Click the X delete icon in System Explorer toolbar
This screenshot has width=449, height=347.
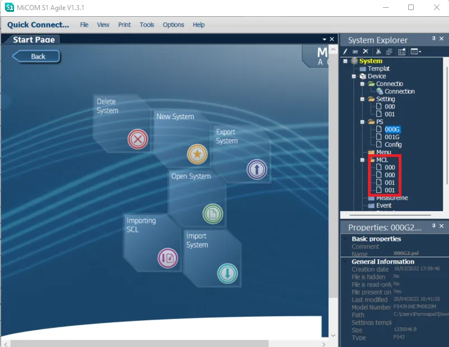pos(366,51)
